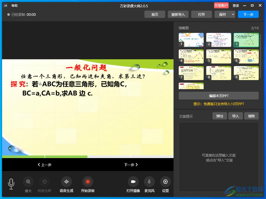
Task: Go to 首页 home page
Action: 155,15
